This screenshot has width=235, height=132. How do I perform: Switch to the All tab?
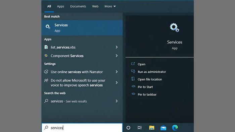pos(49,6)
